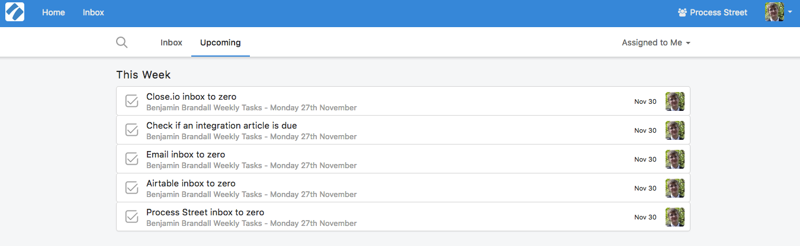Open dropdown caret beside profile avatar
The image size is (800, 246).
[x=790, y=12]
